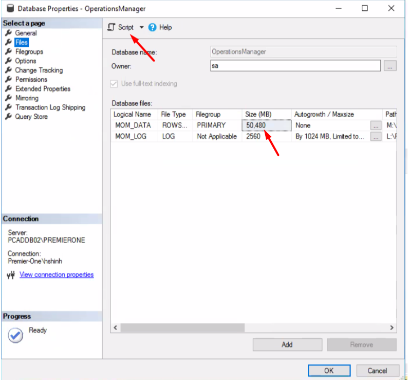Click the Owner input field
The image size is (409, 381).
click(295, 65)
